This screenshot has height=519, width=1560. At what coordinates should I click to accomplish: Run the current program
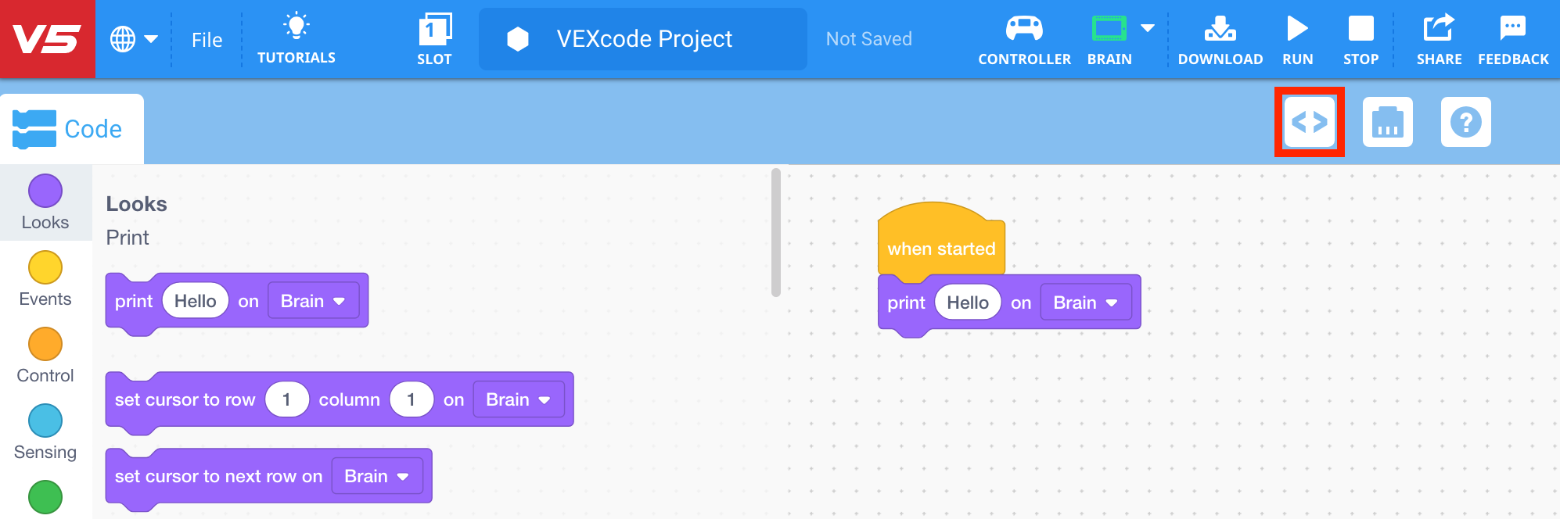[1297, 38]
